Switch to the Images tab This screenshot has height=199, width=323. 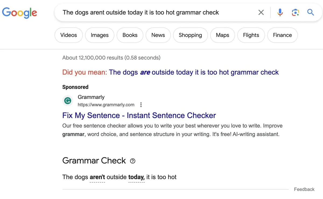[100, 35]
